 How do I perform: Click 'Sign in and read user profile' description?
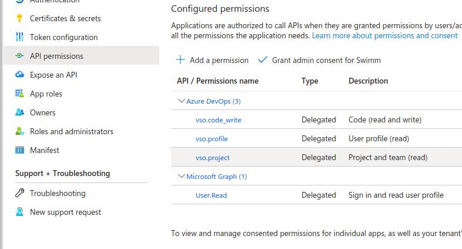tap(396, 195)
